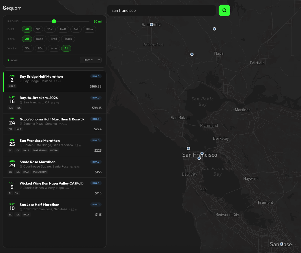The image size is (301, 253).
Task: Select the Half distance filter chip
Action: 63,29
